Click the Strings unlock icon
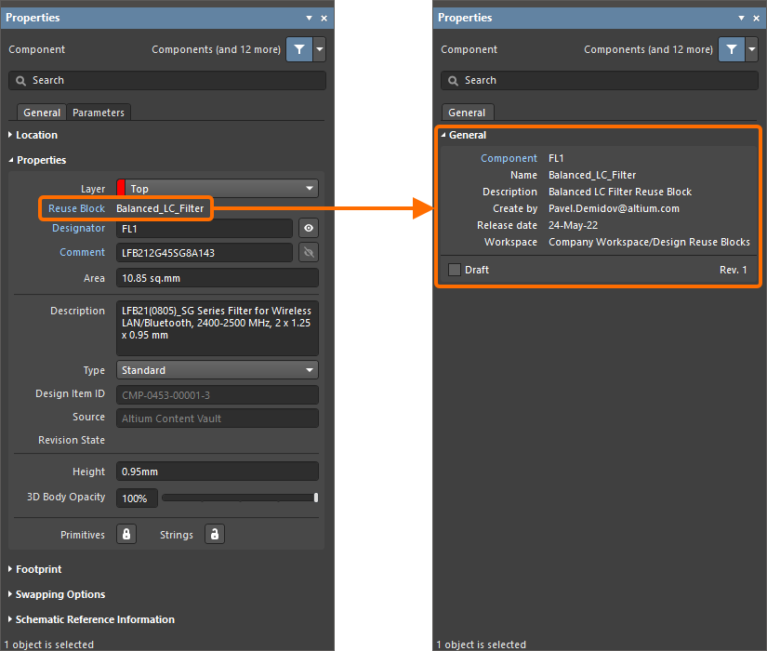This screenshot has height=651, width=767. (x=214, y=534)
